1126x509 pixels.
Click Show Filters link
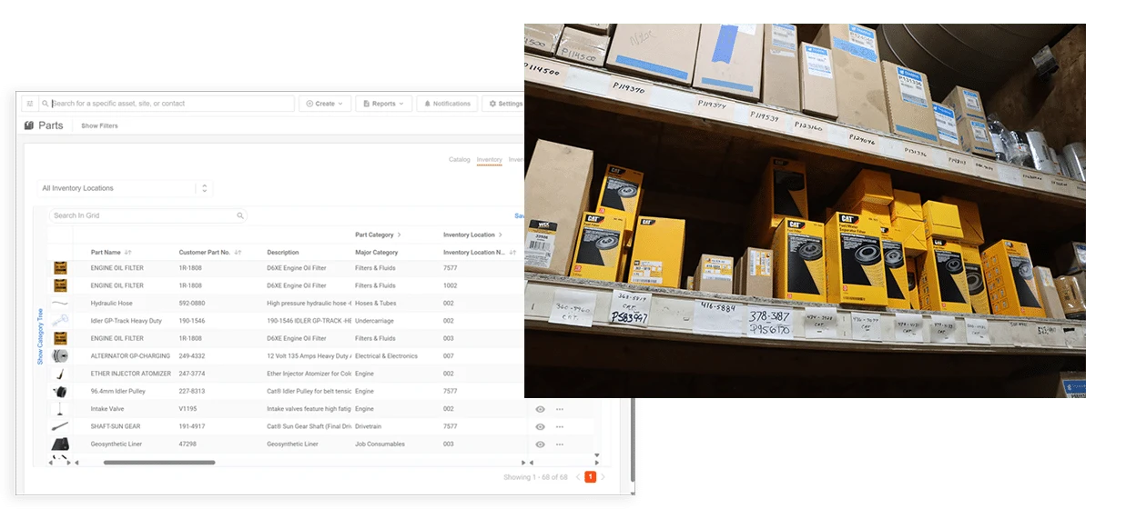(99, 125)
